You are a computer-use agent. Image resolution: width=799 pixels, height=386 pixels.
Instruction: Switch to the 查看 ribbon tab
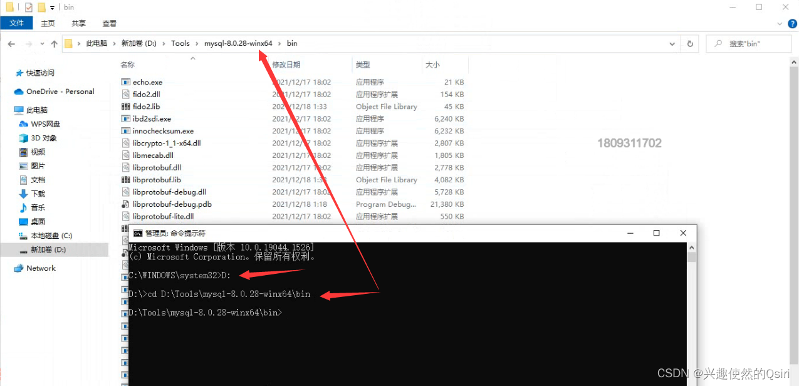click(x=109, y=23)
